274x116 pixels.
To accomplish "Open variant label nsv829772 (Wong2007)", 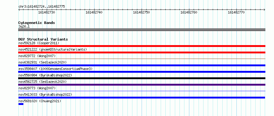I will coord(37,56).
